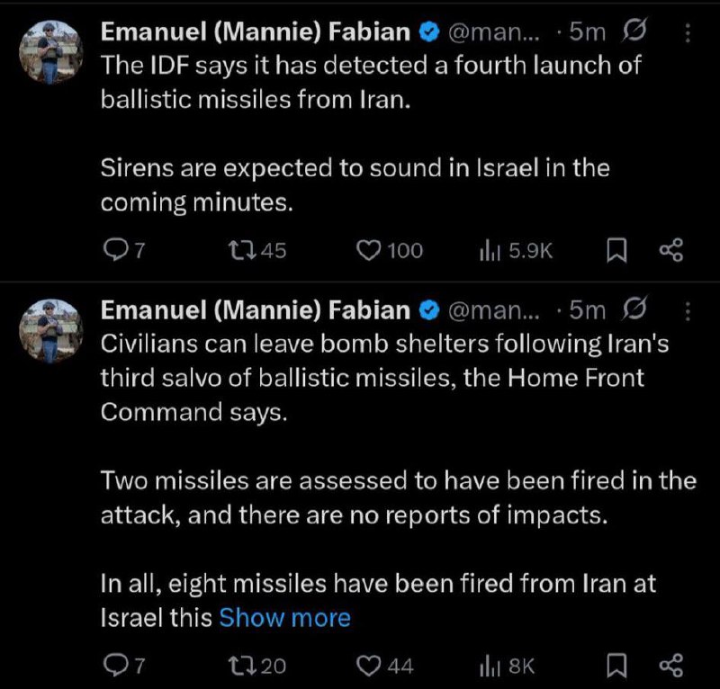
Task: Share the fourth launch tweet
Action: (x=671, y=251)
